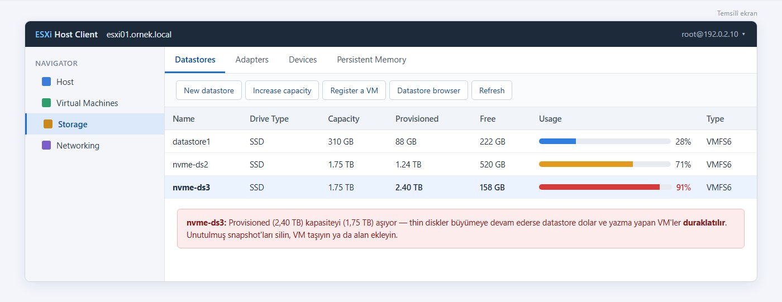
Task: Open the Devices tab
Action: pos(303,60)
